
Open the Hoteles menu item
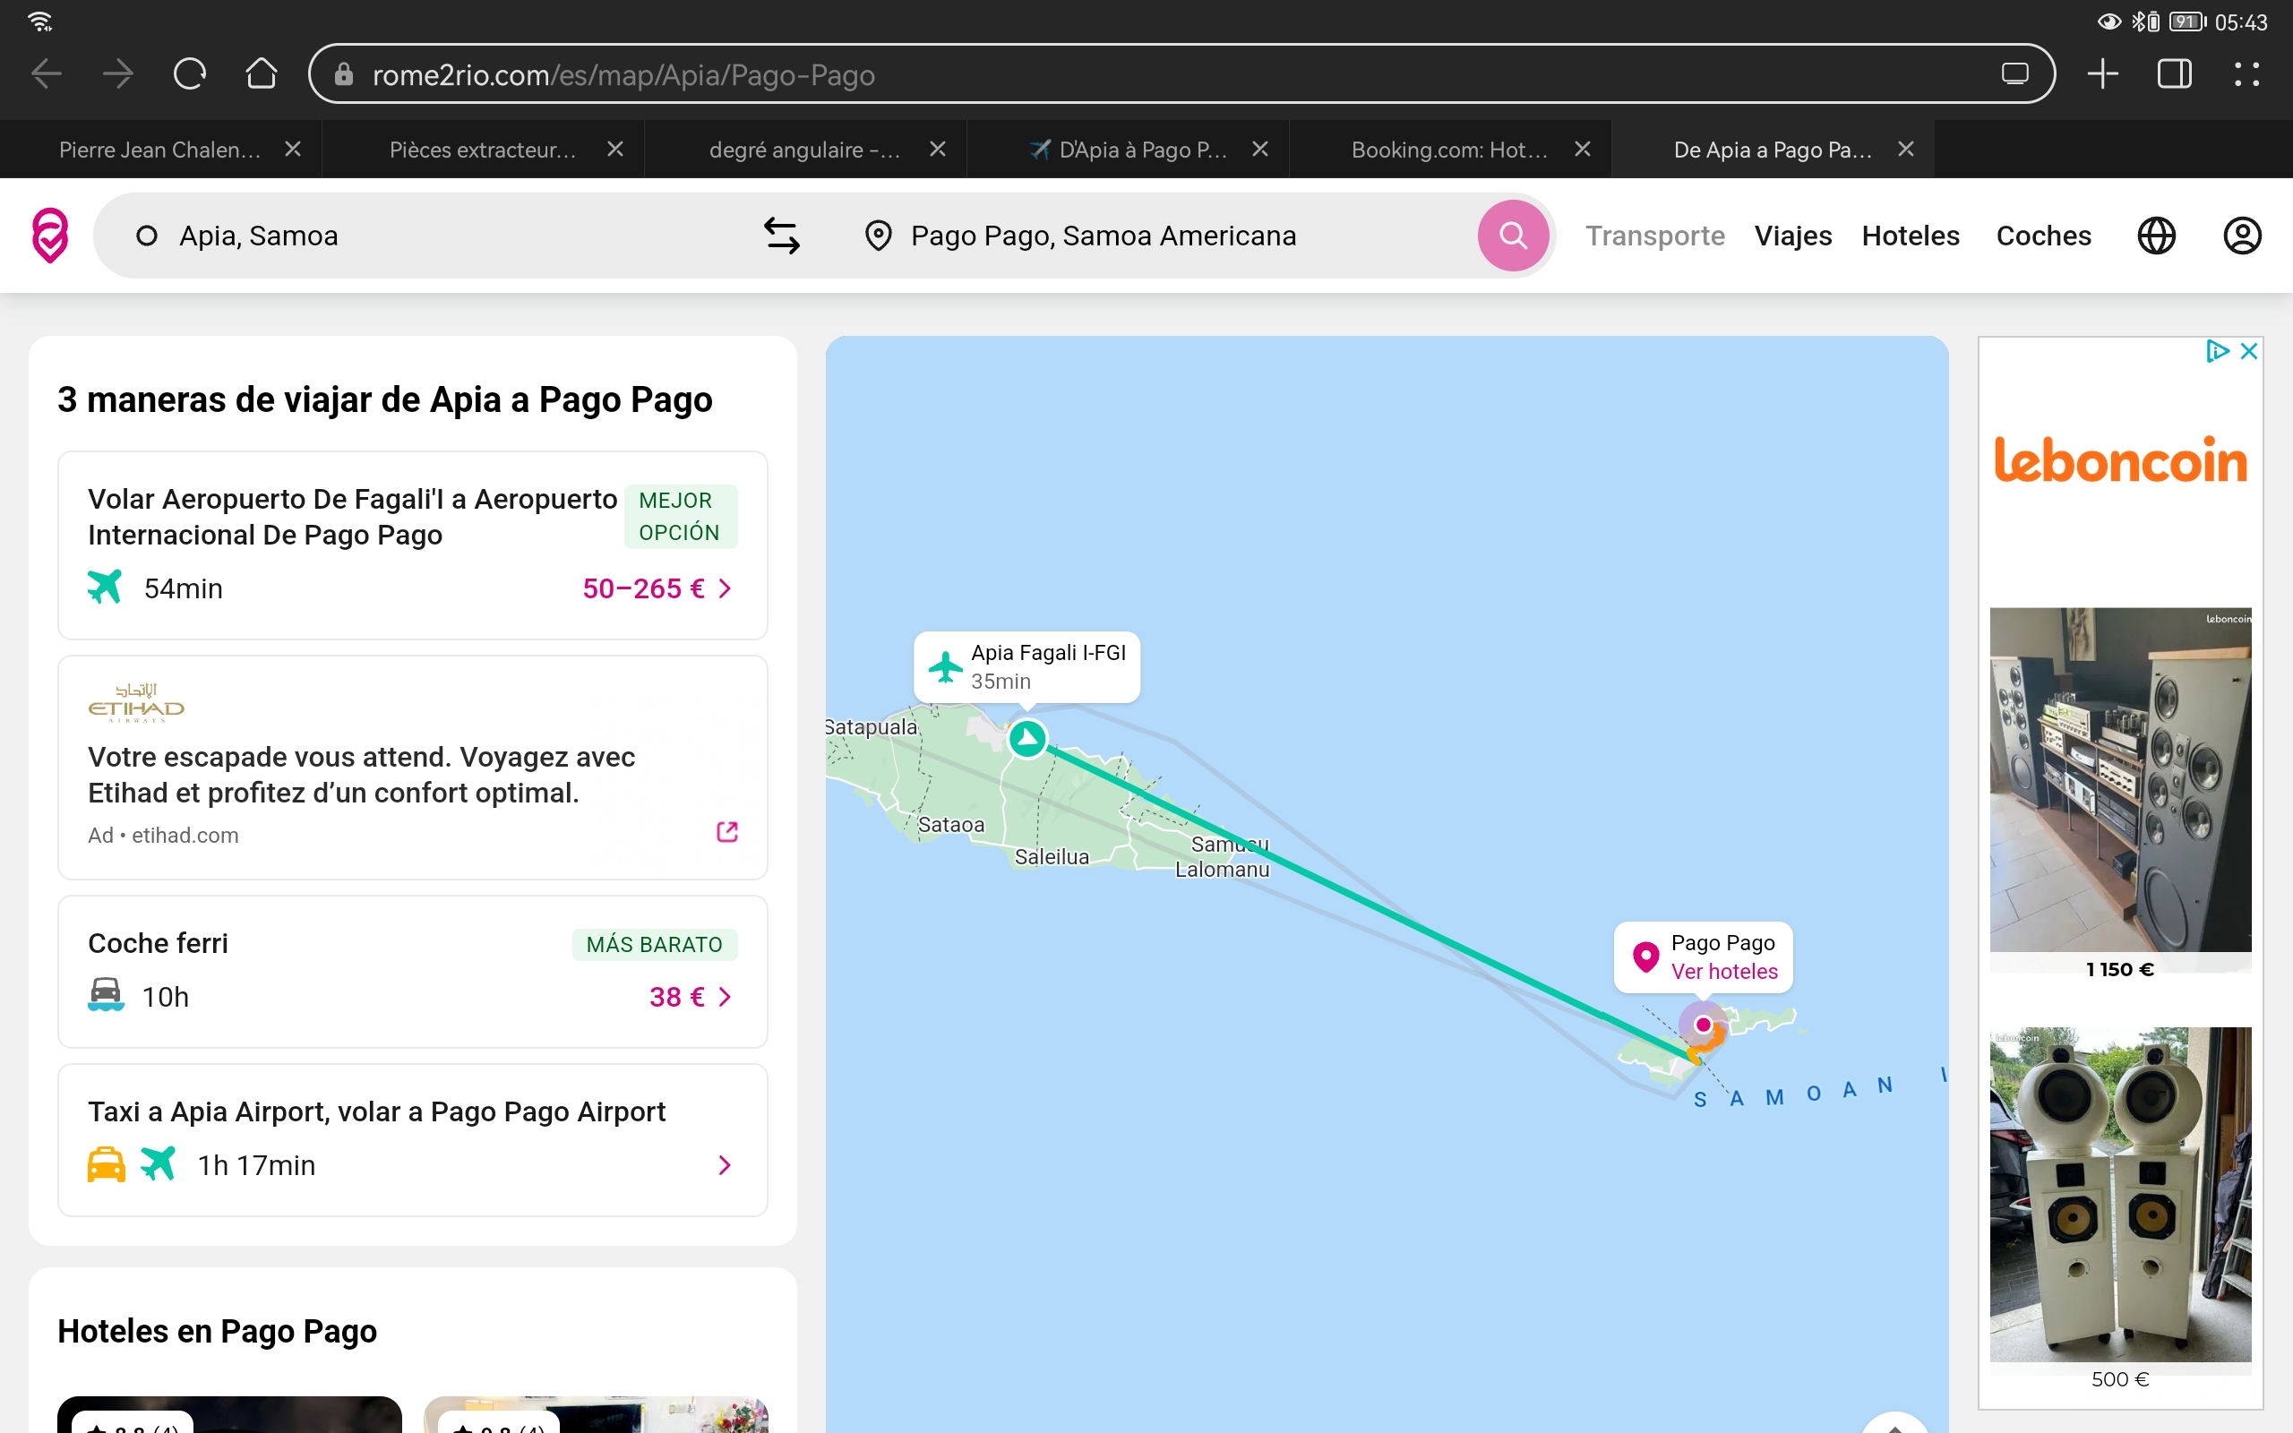click(x=1910, y=235)
